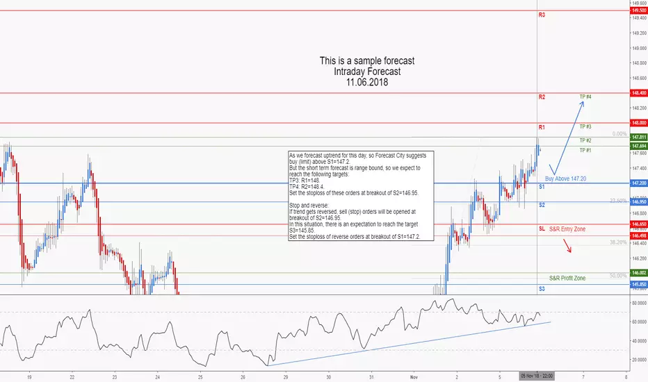This screenshot has height=382, width=648.
Task: Click the 80.0000 oscillator scale value
Action: click(640, 303)
